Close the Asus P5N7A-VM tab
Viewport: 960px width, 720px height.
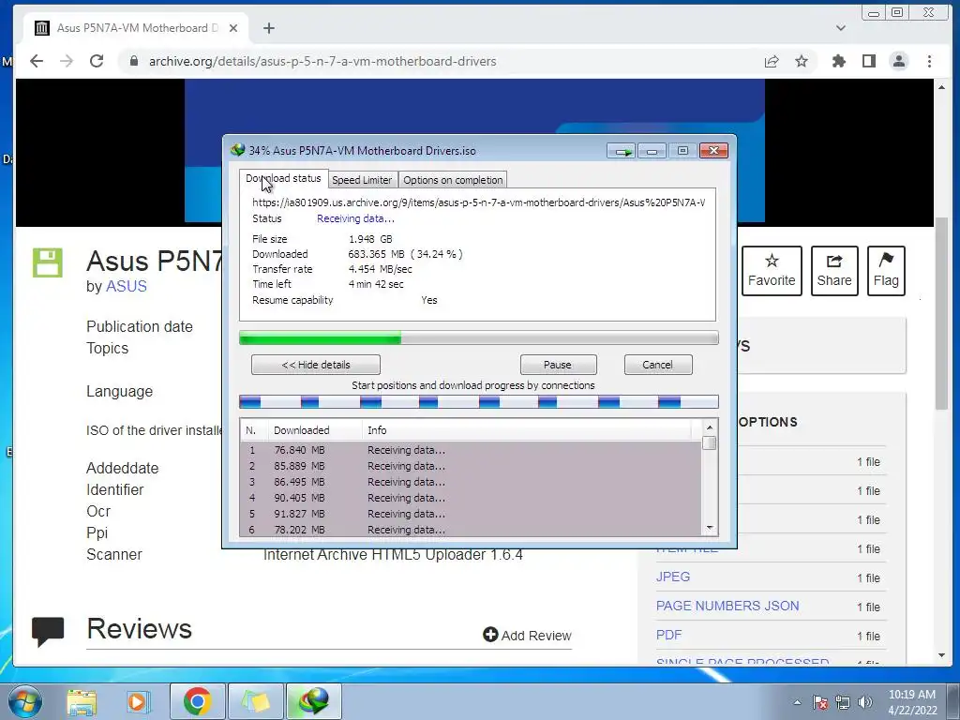coord(233,28)
